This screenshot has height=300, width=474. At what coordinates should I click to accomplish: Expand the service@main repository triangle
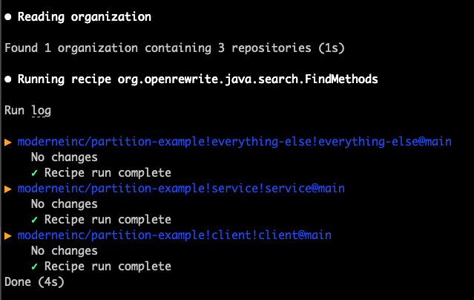pos(8,189)
